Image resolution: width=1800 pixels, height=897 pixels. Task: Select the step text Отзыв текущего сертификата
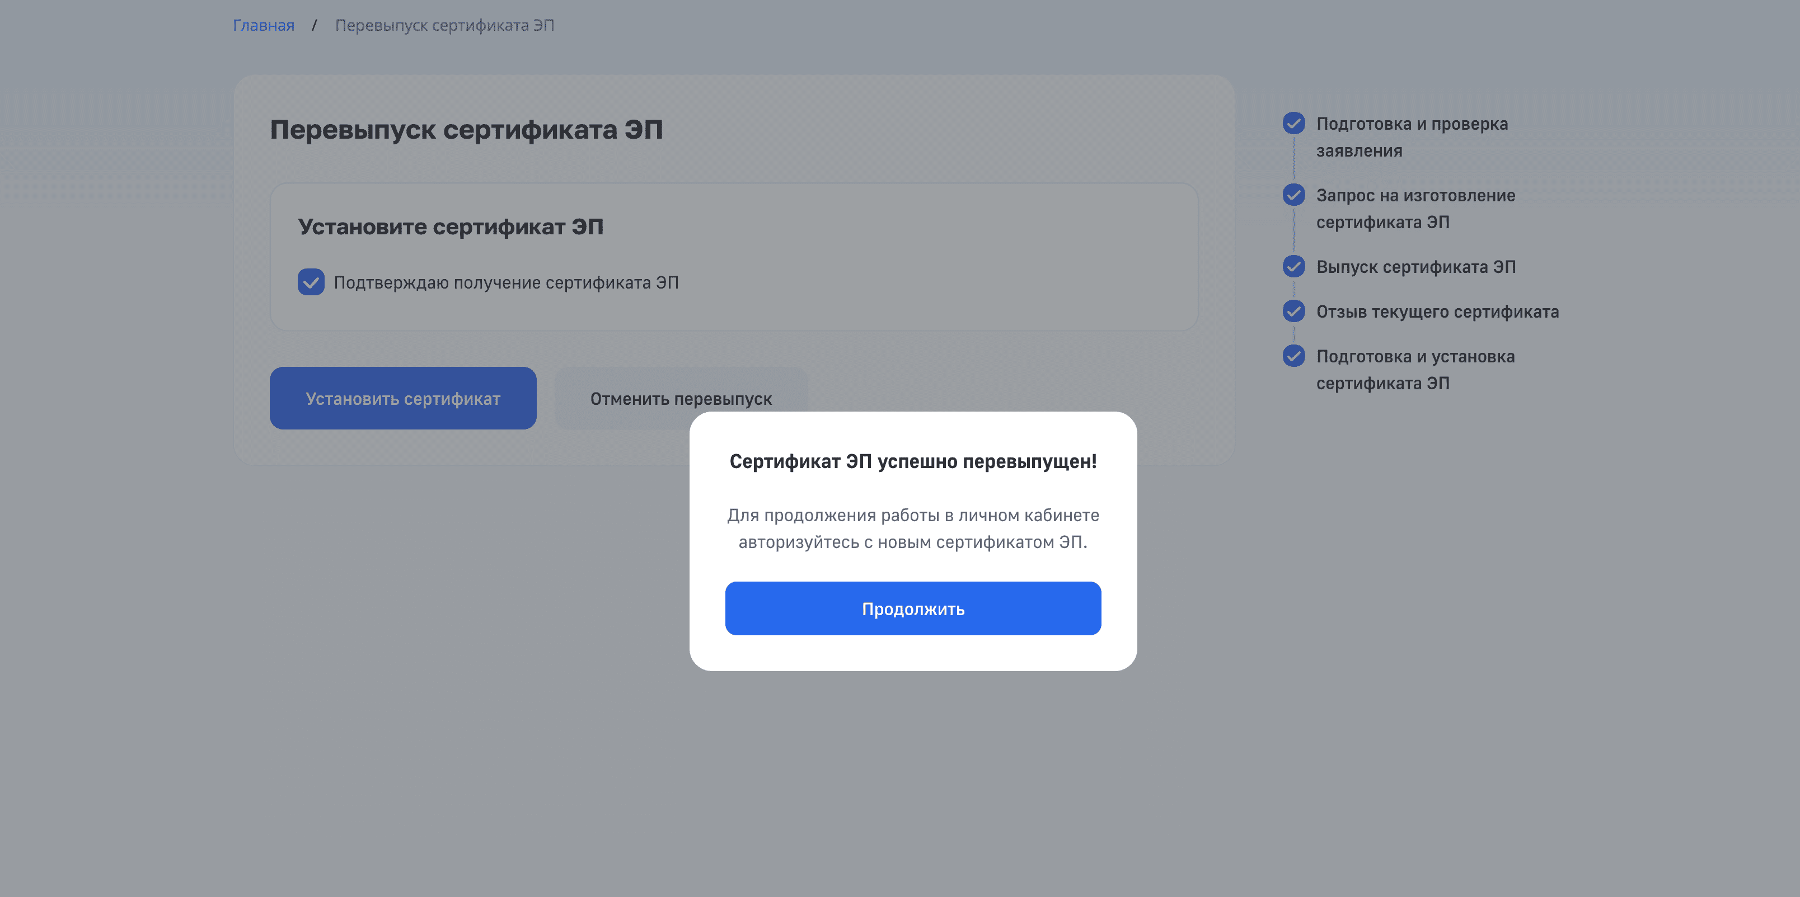click(x=1437, y=311)
